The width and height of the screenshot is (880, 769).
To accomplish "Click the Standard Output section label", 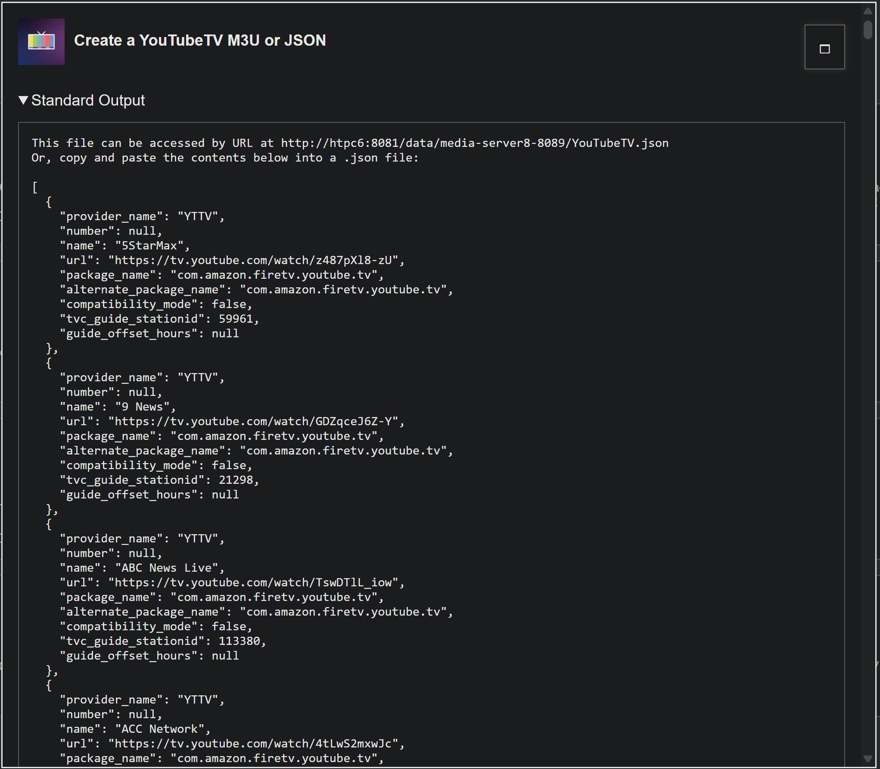I will pyautogui.click(x=88, y=100).
